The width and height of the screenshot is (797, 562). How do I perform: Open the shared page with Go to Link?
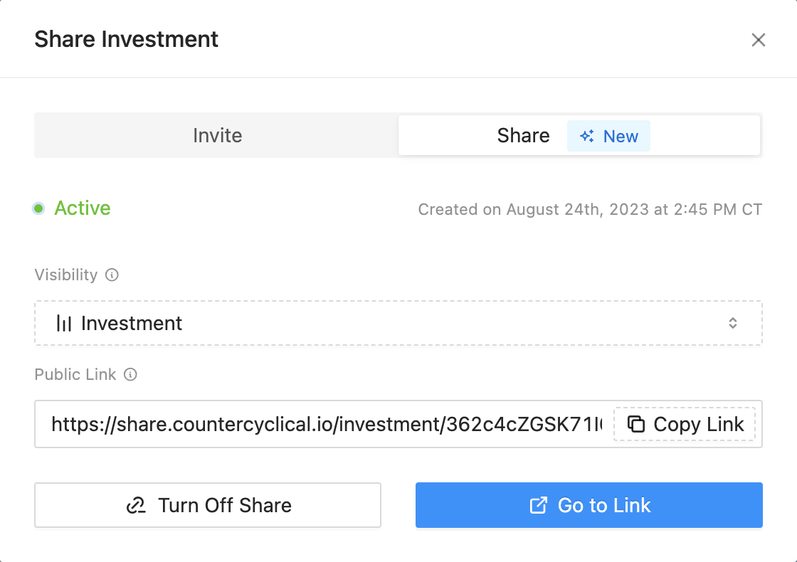coord(588,506)
